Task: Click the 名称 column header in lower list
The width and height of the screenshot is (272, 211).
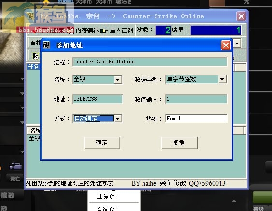Action: click(34, 131)
